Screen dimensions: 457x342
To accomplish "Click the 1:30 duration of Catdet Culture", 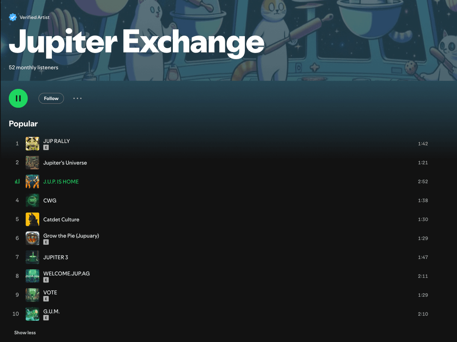I will [x=423, y=220].
